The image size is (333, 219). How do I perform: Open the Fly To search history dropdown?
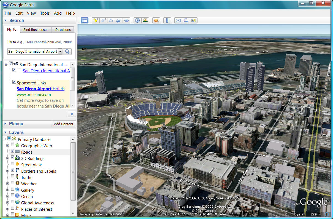[x=60, y=52]
